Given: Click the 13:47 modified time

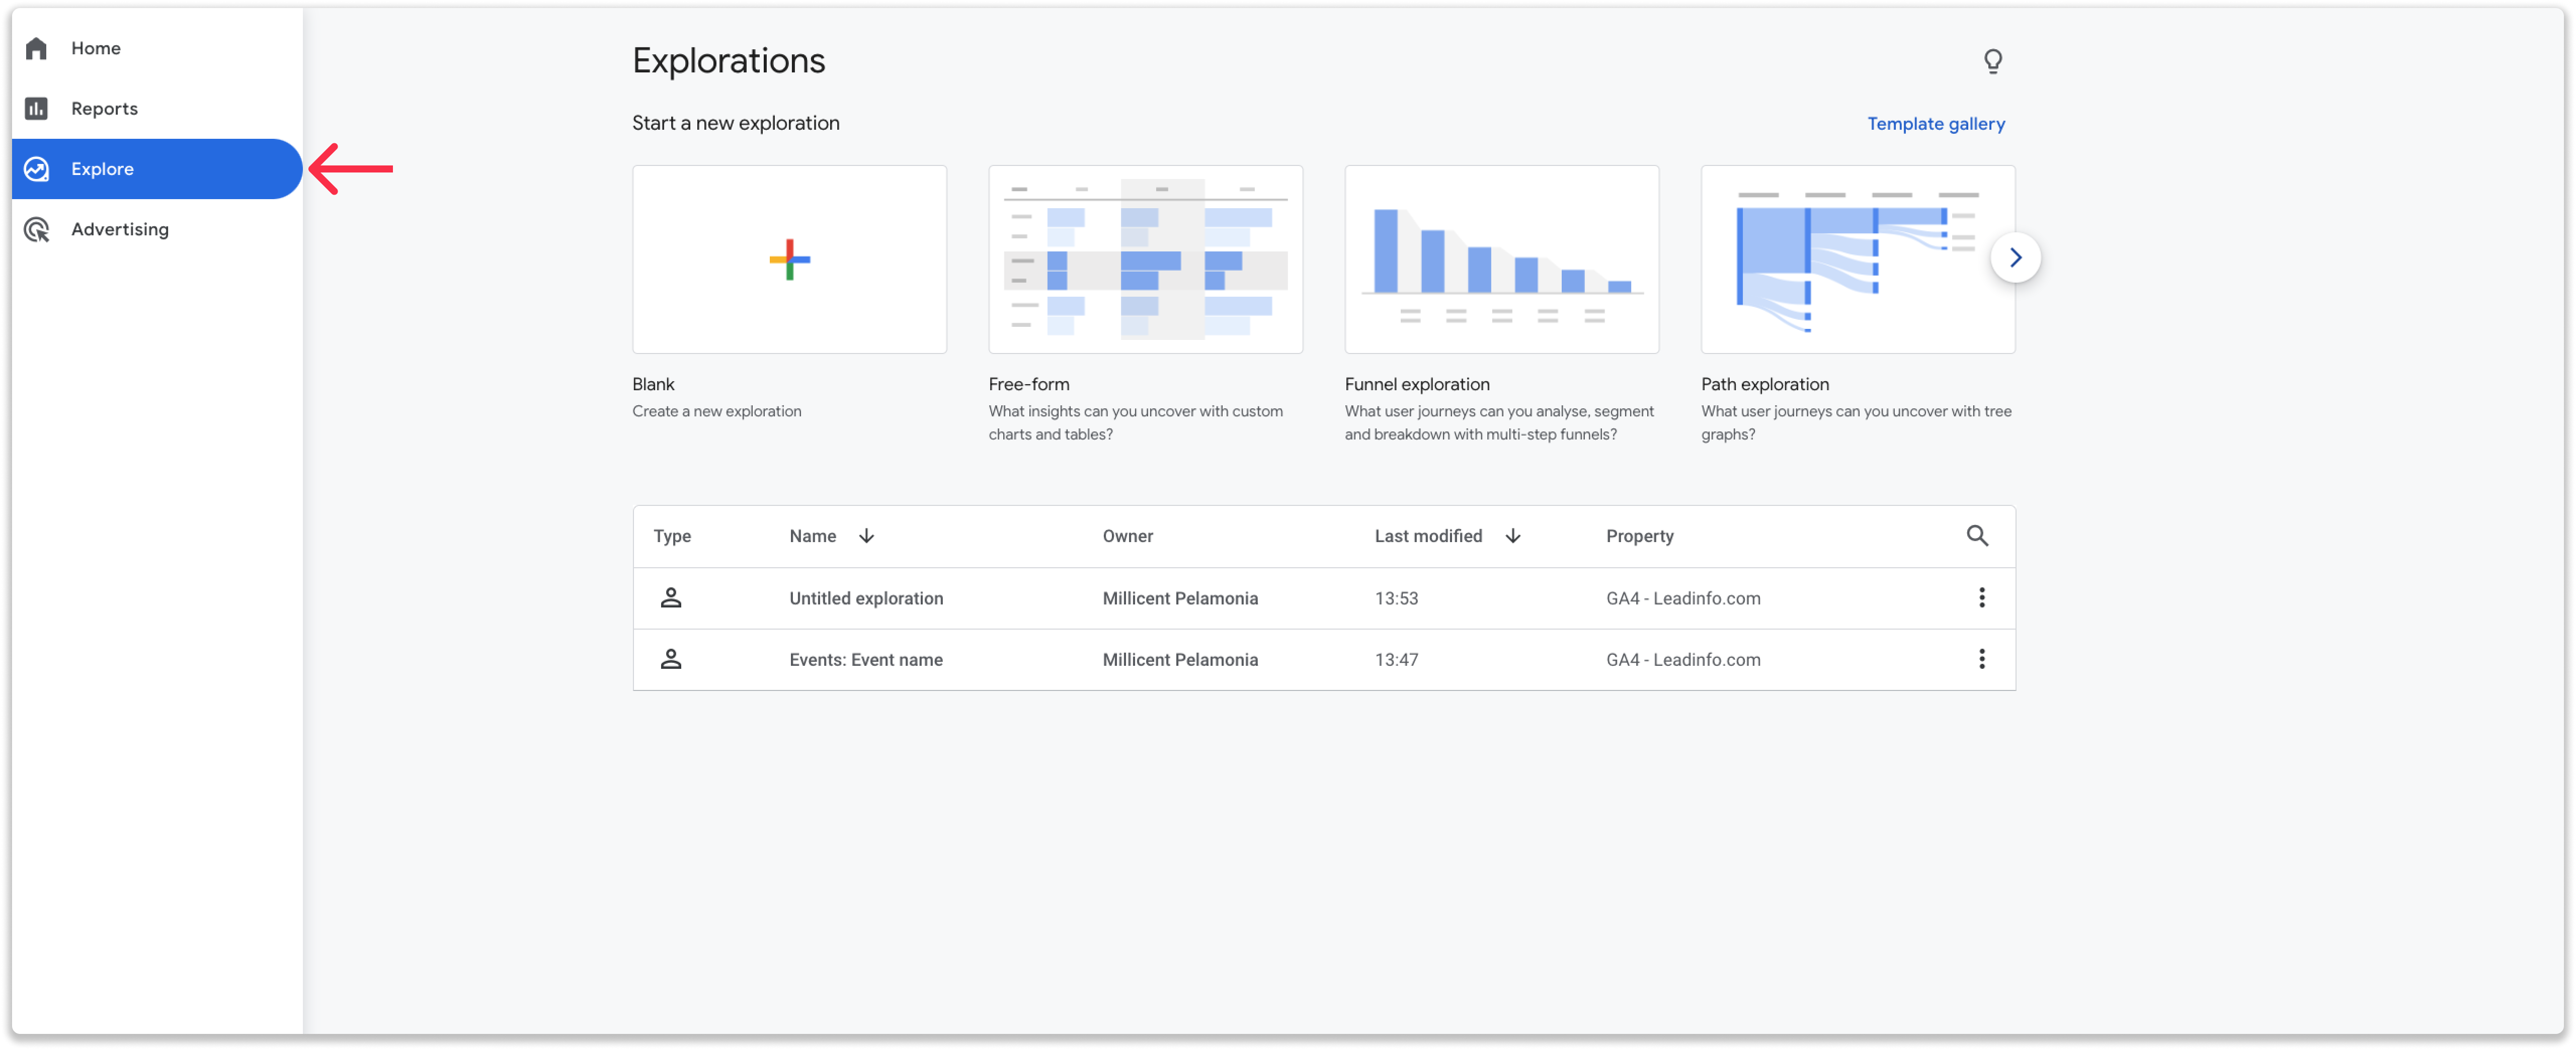Looking at the screenshot, I should tap(1396, 659).
